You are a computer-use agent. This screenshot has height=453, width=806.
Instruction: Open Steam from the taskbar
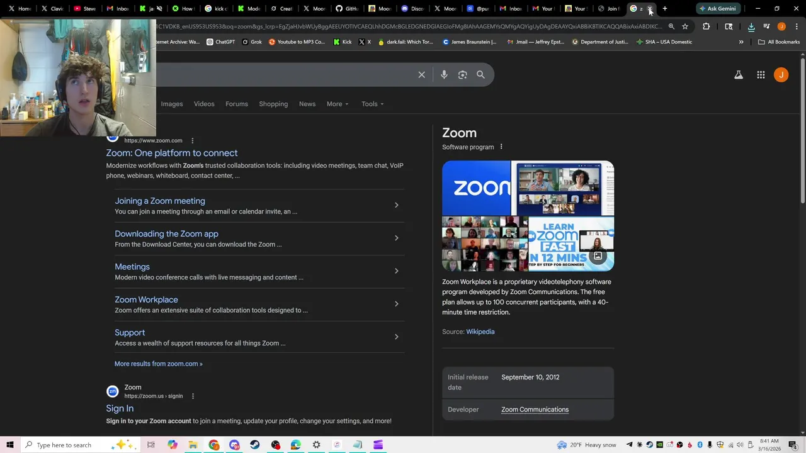tap(255, 445)
